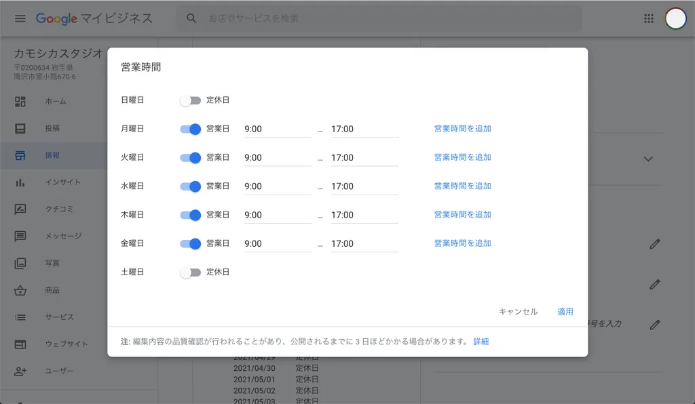Viewport: 695px width, 404px height.
Task: Click the 商品 shopping basket icon
Action: [x=20, y=290]
